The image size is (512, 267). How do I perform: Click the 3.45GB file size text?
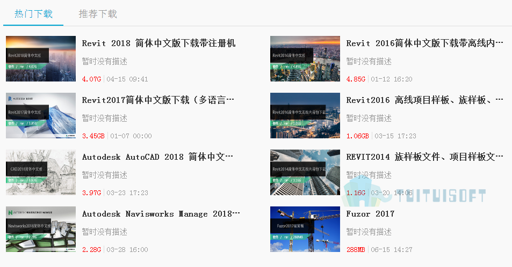tap(93, 136)
